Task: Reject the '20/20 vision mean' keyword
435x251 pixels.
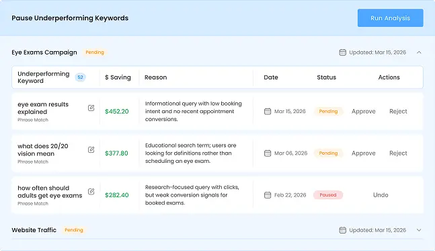Action: [398, 153]
